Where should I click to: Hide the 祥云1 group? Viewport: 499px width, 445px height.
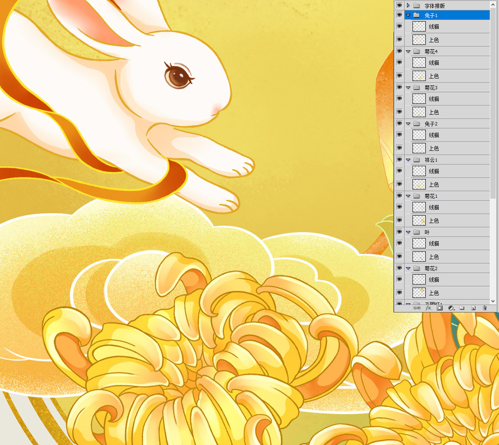[399, 160]
